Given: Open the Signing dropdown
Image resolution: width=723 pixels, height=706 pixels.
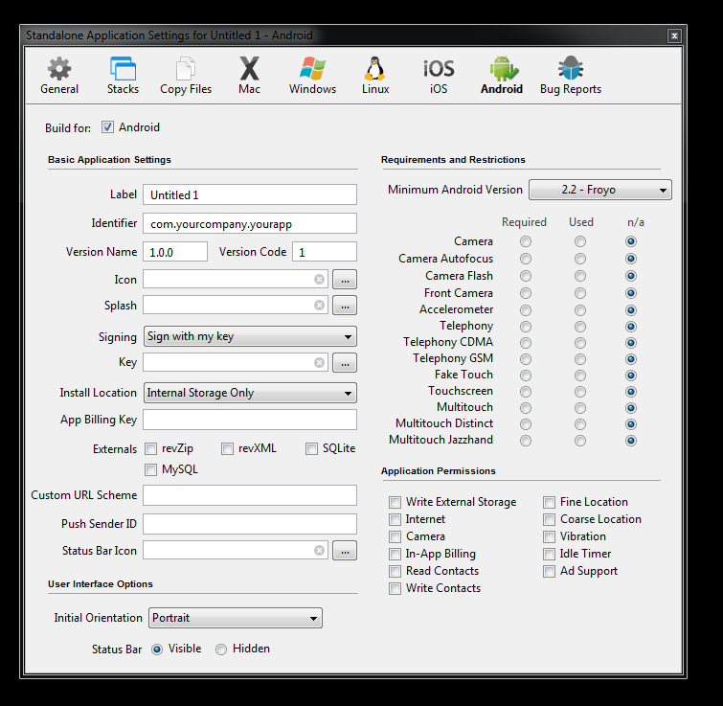Looking at the screenshot, I should 250,336.
